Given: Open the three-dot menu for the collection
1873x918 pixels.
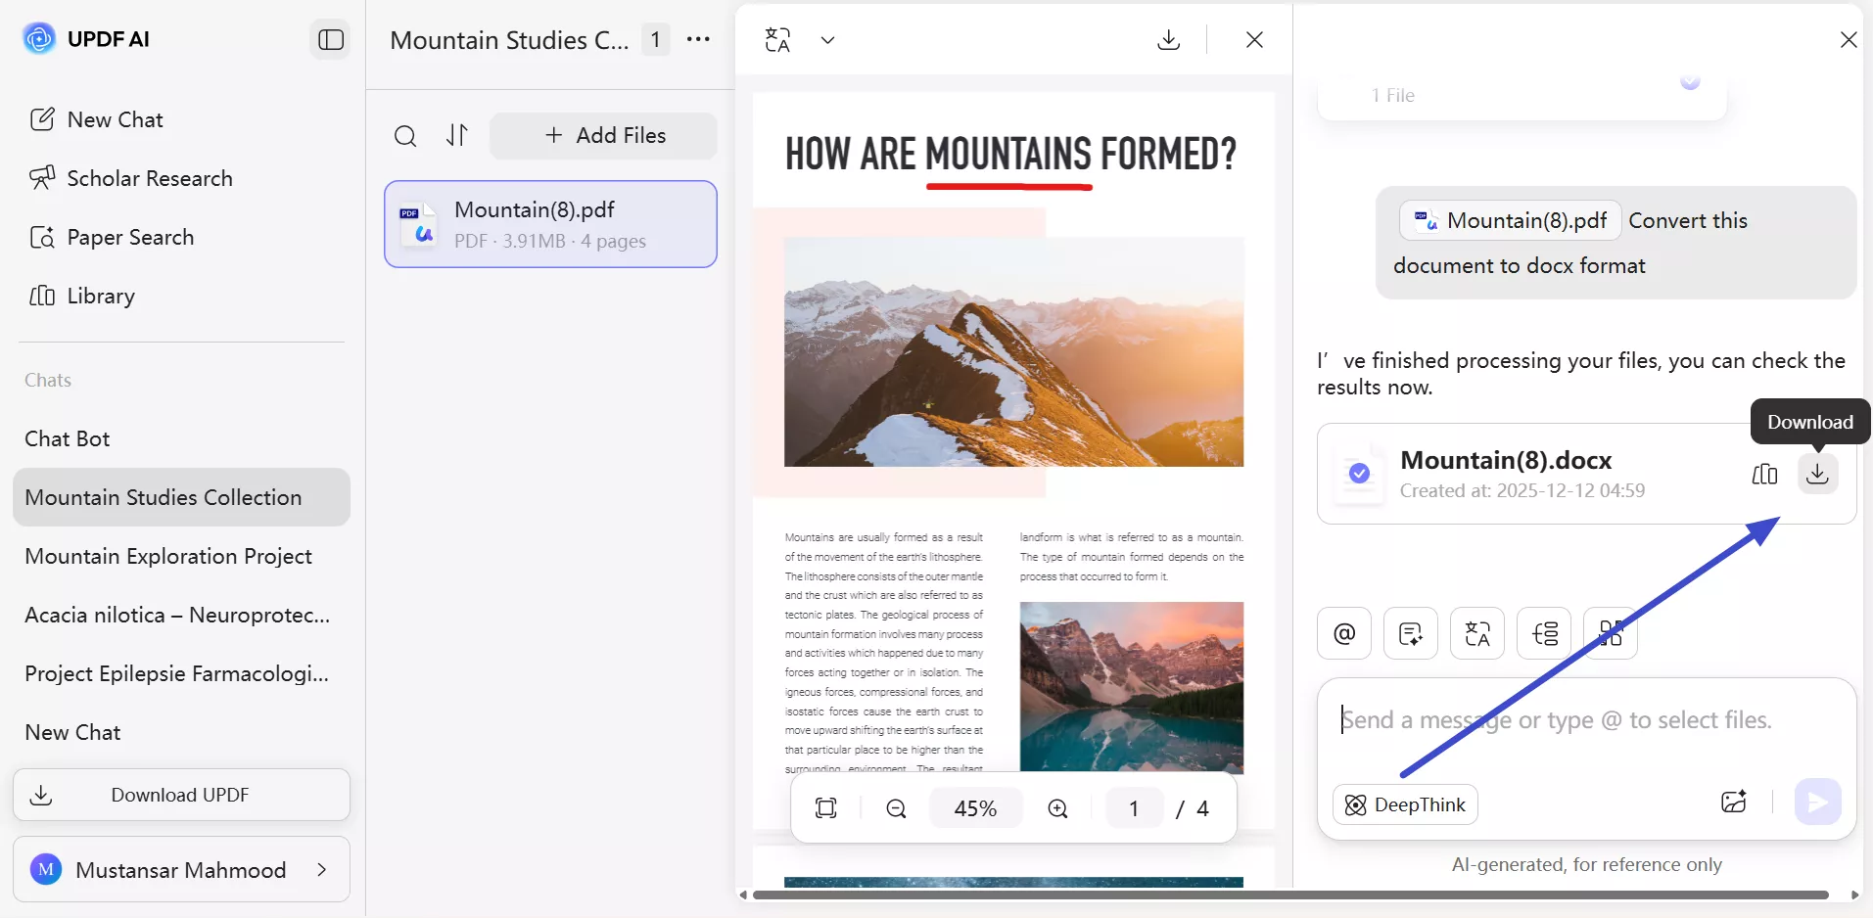Looking at the screenshot, I should click(x=698, y=39).
